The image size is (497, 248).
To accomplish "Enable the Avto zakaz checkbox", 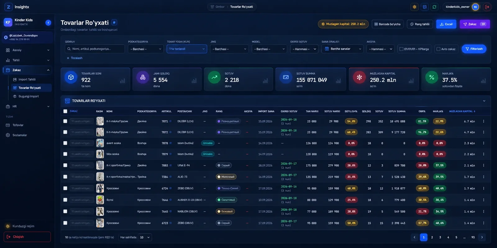I will pos(438,49).
